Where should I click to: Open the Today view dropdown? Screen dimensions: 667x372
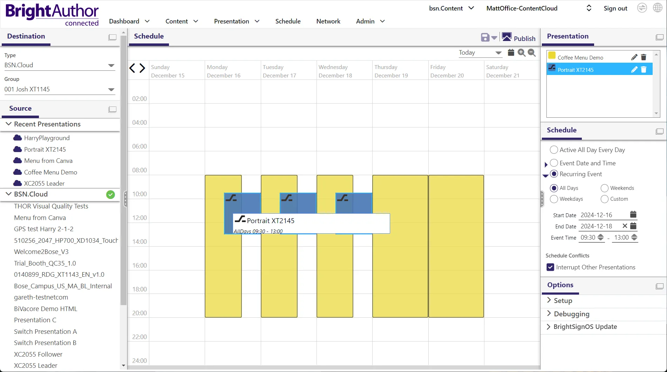click(x=480, y=53)
